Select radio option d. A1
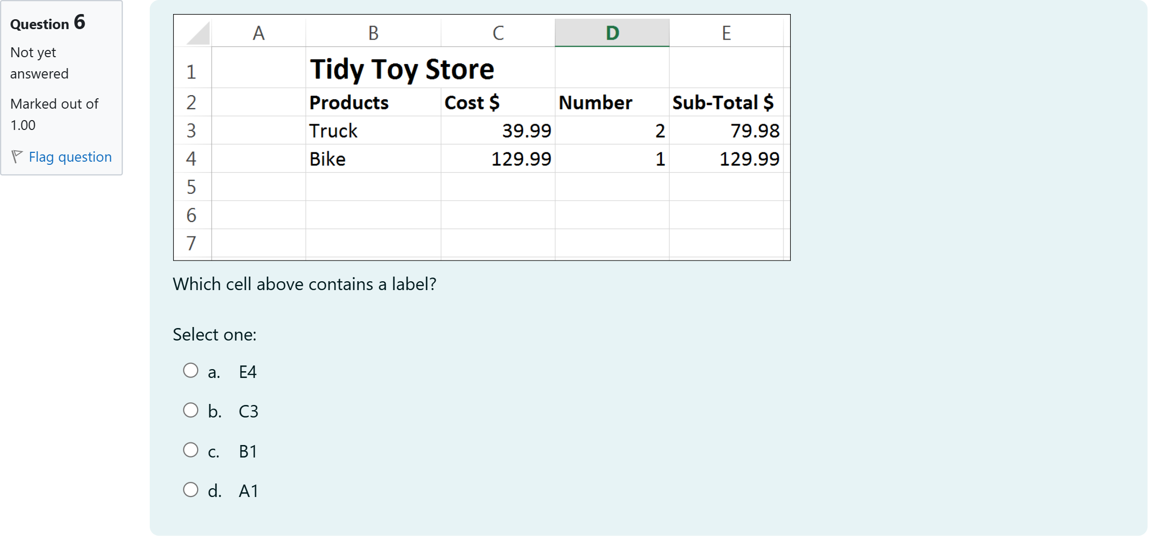1149x536 pixels. point(191,490)
